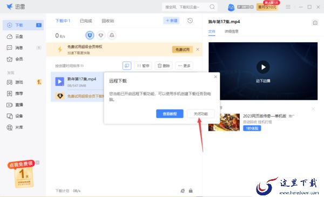The width and height of the screenshot is (324, 197).
Task: Select the 熟年第17集.mp4 download task row
Action: click(x=77, y=87)
